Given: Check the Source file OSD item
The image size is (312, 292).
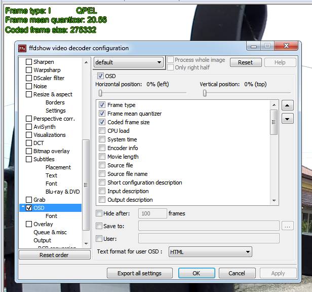Looking at the screenshot, I should (x=102, y=165).
